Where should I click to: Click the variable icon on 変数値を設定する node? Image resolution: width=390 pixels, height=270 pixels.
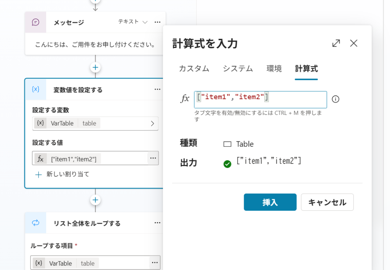[36, 89]
